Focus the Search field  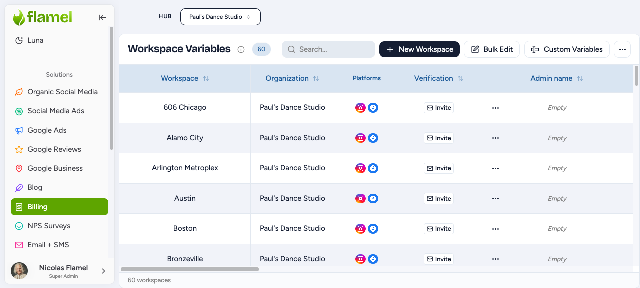point(328,49)
